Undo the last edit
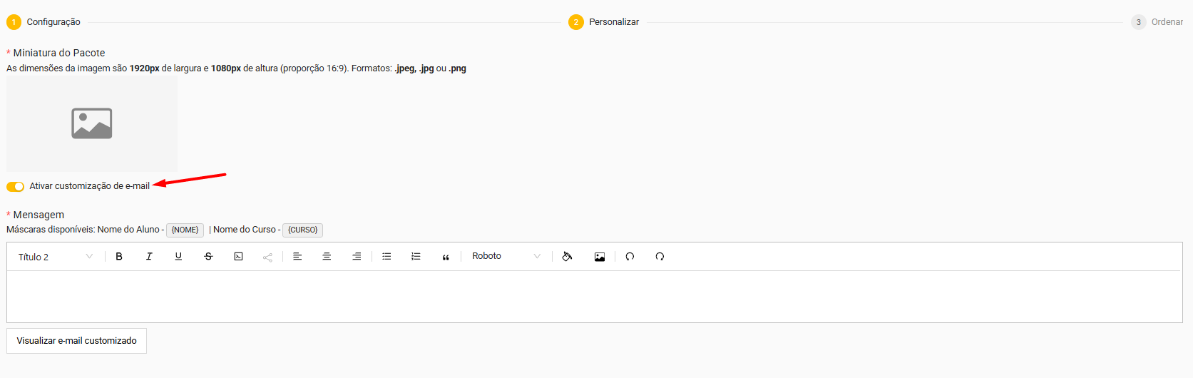The image size is (1193, 378). (x=630, y=257)
